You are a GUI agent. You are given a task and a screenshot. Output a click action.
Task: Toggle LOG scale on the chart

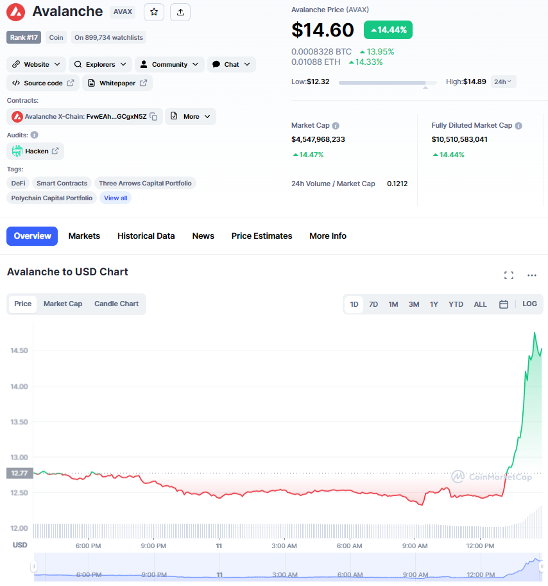tap(529, 304)
